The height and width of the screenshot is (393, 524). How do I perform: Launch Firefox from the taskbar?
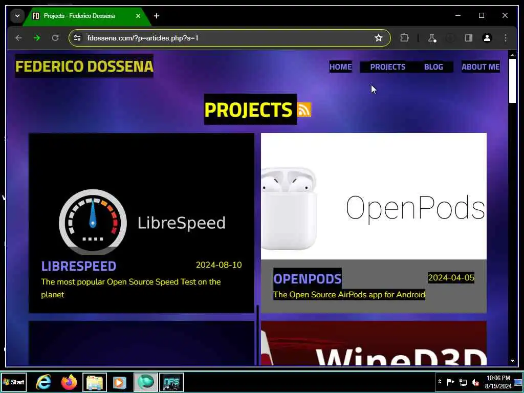point(69,382)
